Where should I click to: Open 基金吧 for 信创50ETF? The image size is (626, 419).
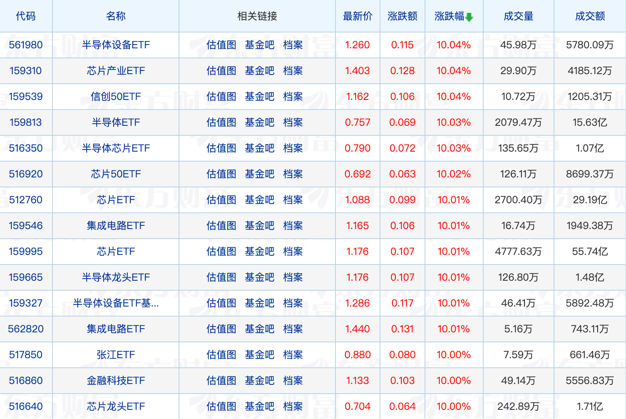coord(260,97)
